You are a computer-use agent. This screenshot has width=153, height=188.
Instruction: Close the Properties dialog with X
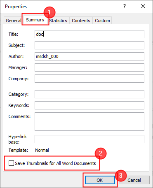click(x=143, y=6)
